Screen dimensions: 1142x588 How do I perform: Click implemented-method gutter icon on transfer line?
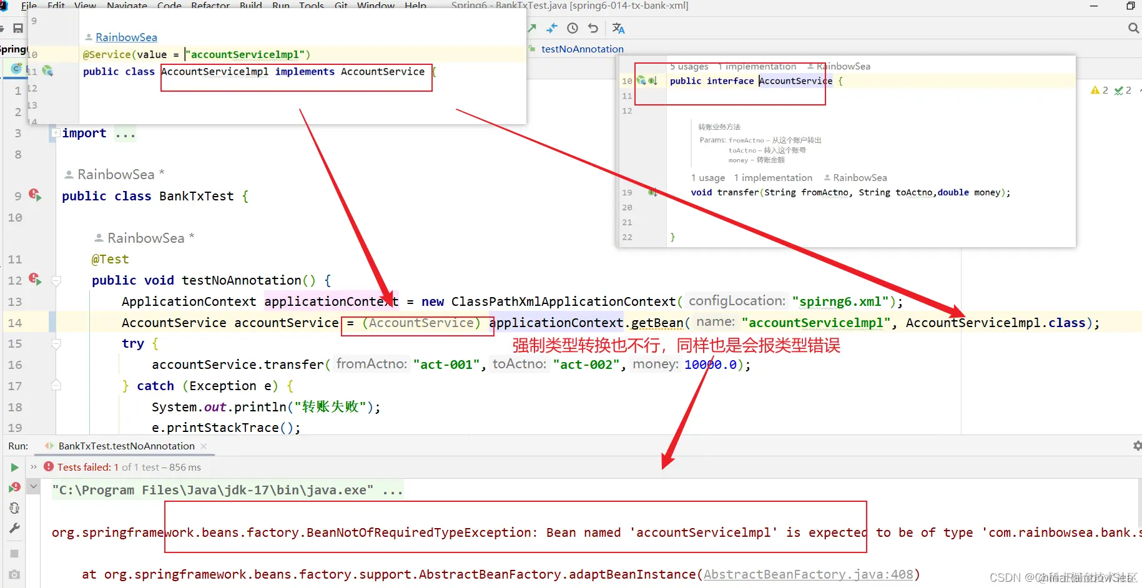[x=652, y=192]
